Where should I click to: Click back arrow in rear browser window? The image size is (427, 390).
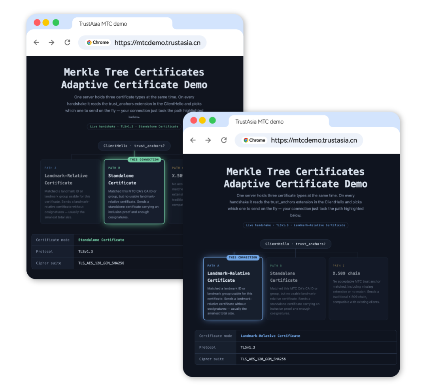36,42
